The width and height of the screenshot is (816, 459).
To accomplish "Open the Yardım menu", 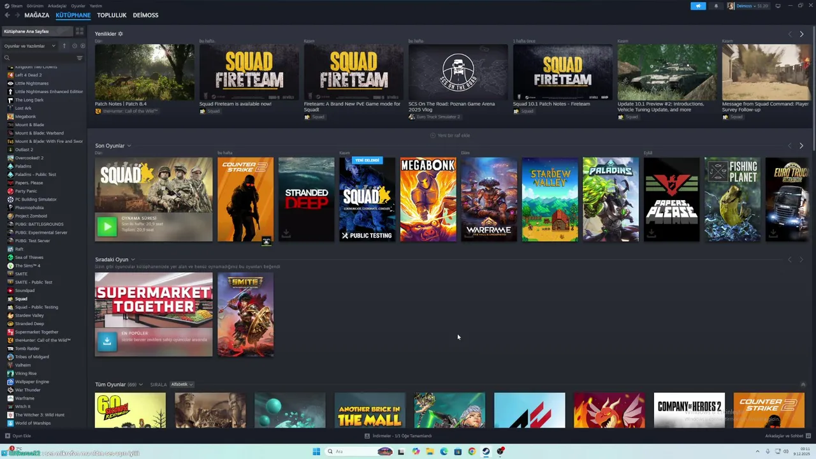I will tap(96, 6).
